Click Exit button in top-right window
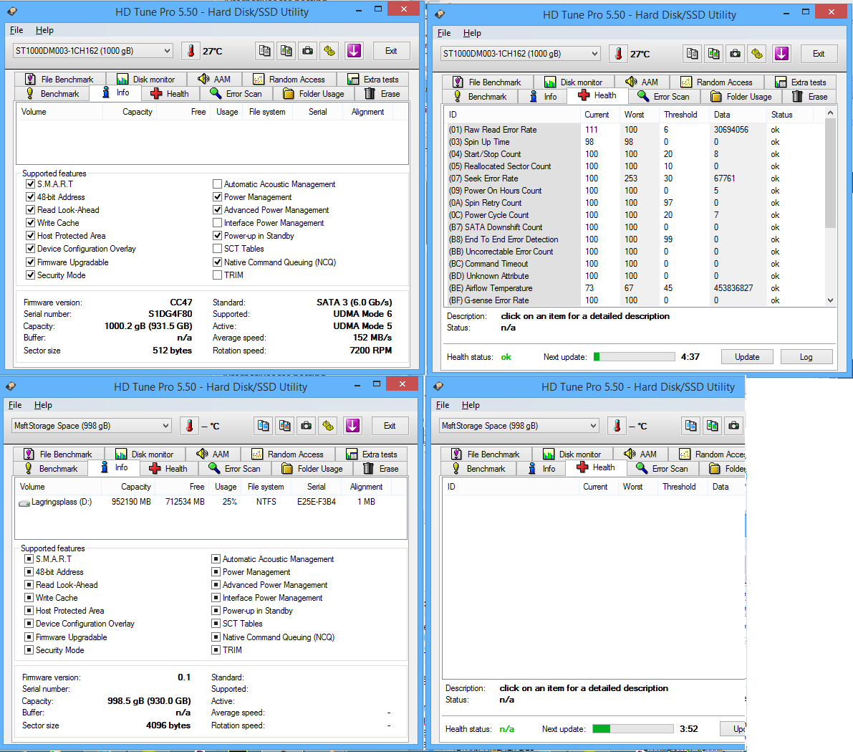The height and width of the screenshot is (752, 853). pos(819,54)
